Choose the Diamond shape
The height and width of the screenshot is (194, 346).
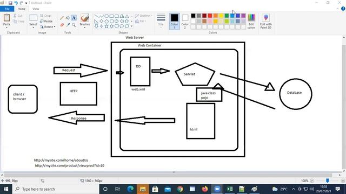tap(102, 22)
